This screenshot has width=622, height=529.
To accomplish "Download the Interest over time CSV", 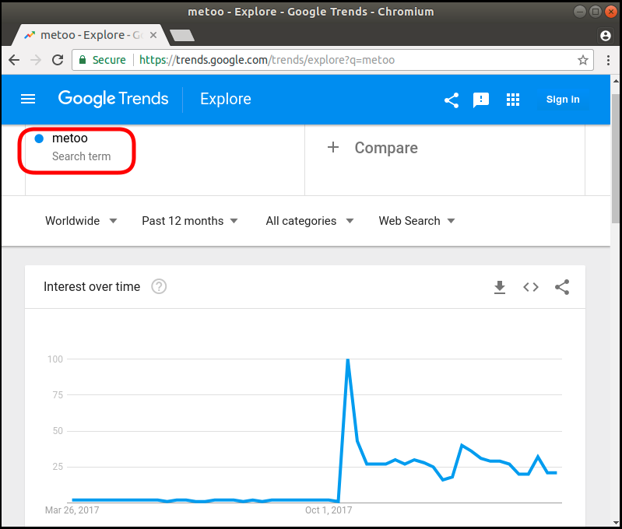I will pyautogui.click(x=500, y=287).
